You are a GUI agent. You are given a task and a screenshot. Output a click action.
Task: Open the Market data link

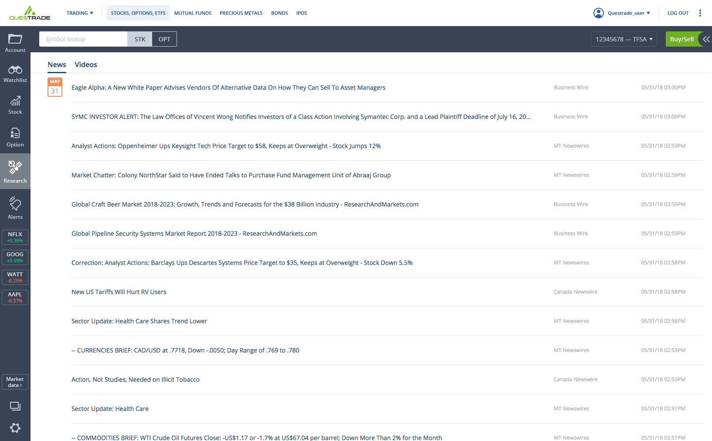(15, 382)
